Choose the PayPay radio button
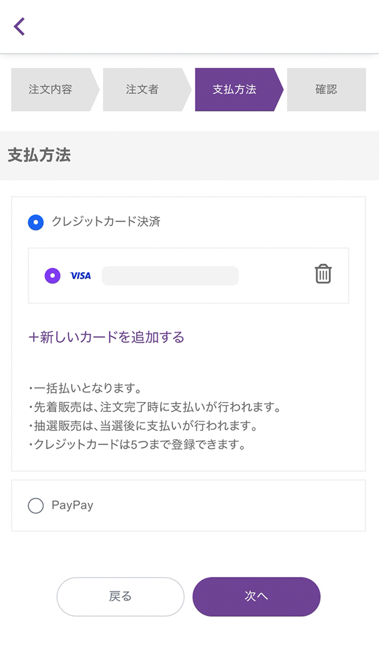The height and width of the screenshot is (648, 379). pyautogui.click(x=36, y=506)
